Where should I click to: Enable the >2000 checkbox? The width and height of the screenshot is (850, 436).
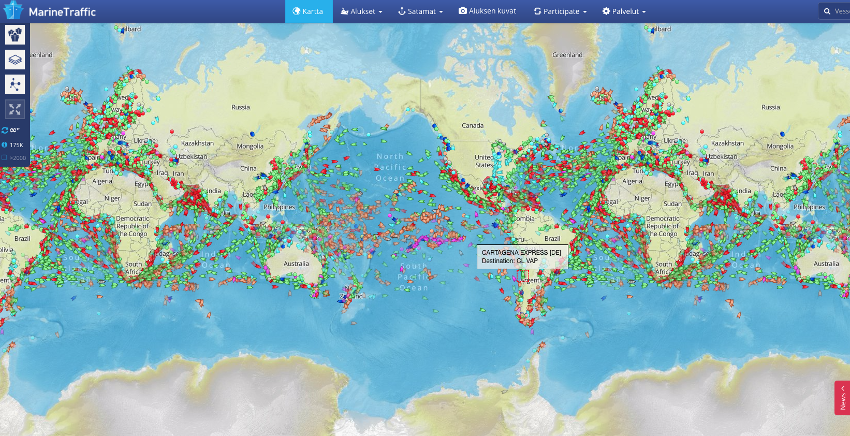pyautogui.click(x=5, y=158)
